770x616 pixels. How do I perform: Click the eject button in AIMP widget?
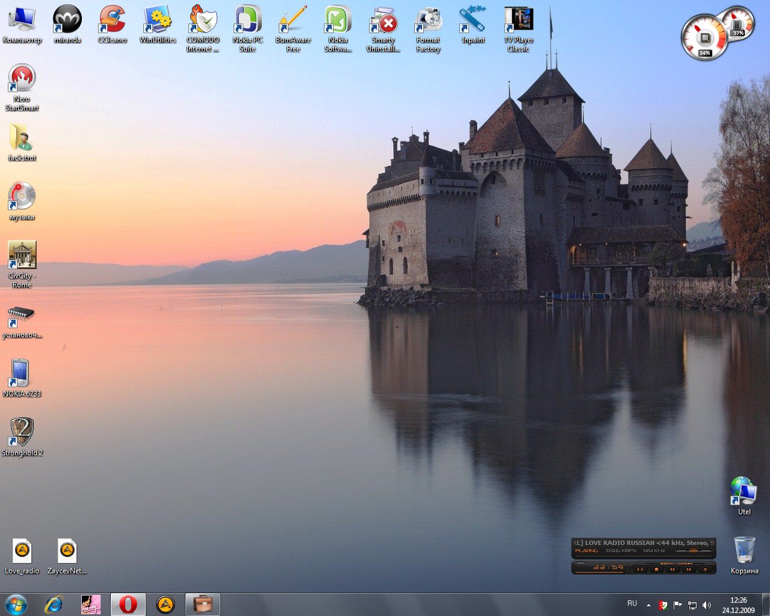[x=705, y=569]
